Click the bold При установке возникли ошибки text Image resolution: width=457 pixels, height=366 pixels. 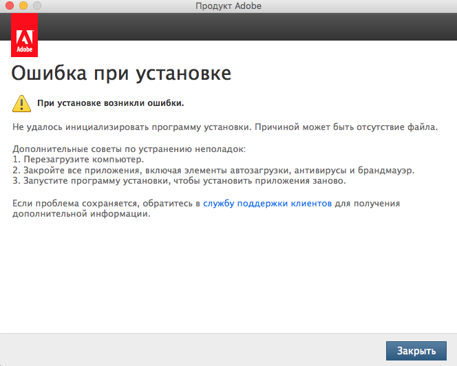(110, 103)
